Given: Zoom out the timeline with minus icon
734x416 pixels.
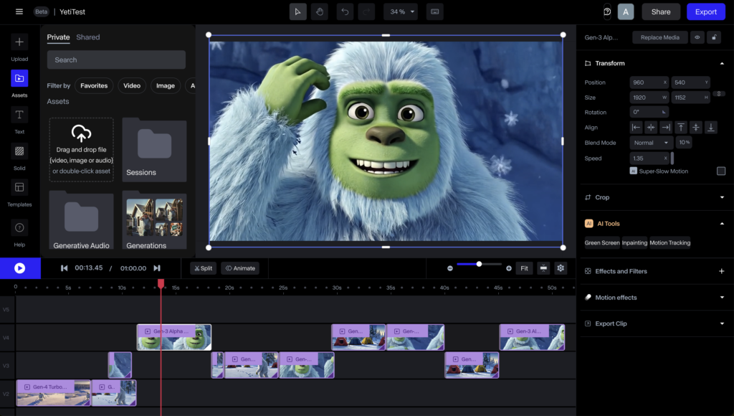Looking at the screenshot, I should pyautogui.click(x=450, y=268).
